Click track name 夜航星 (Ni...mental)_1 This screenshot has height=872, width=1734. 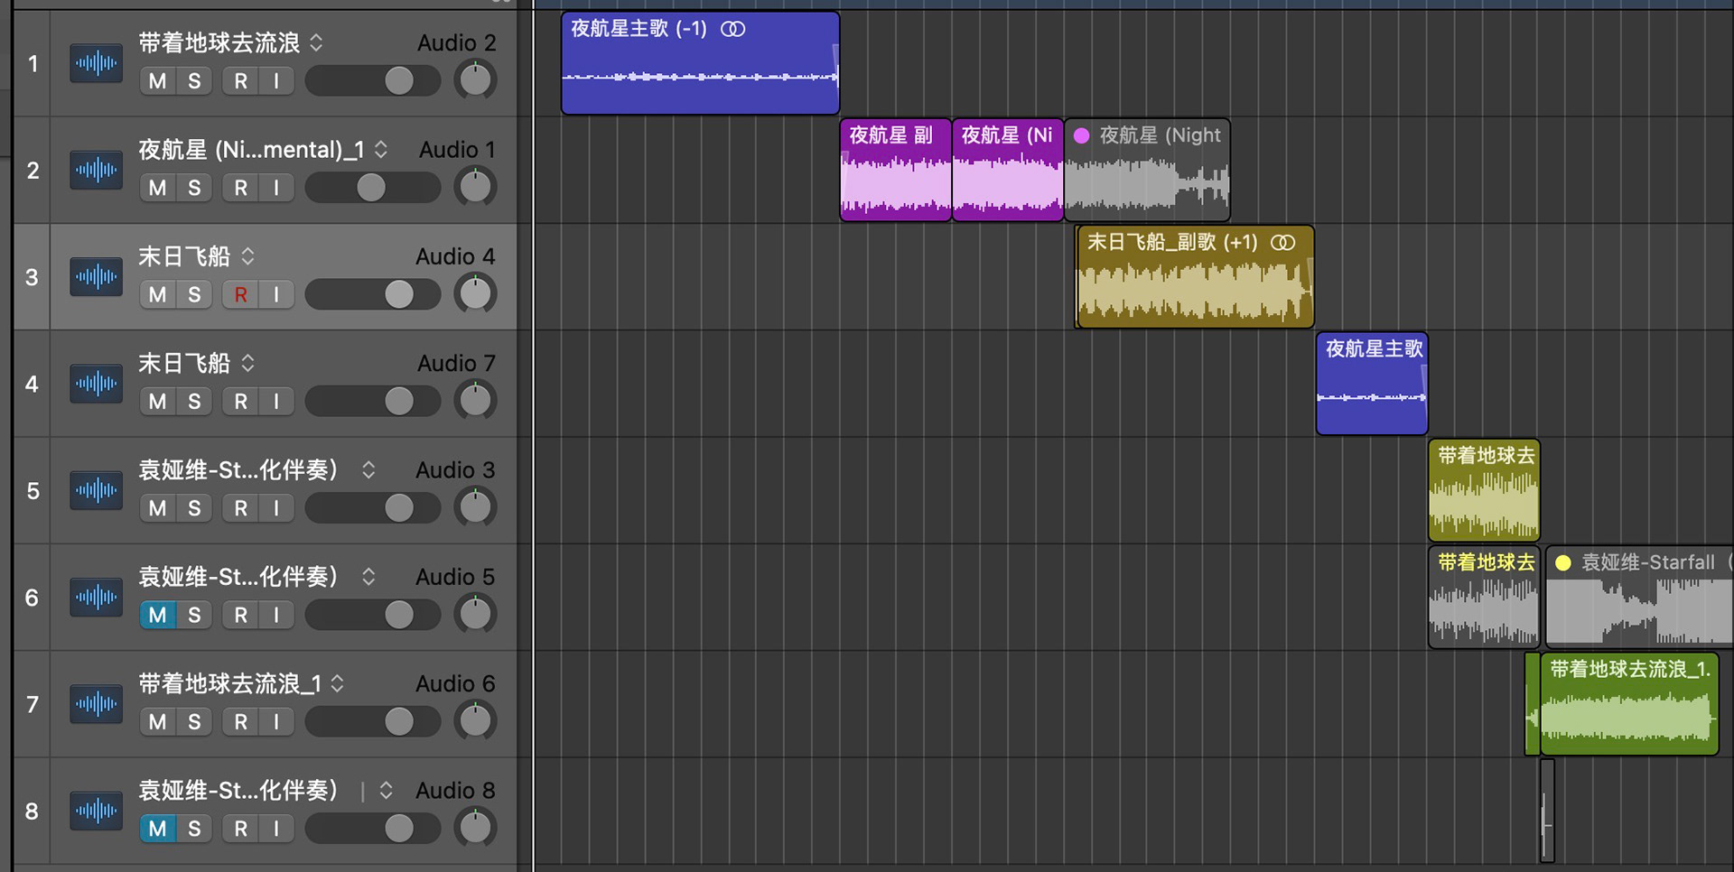[251, 149]
